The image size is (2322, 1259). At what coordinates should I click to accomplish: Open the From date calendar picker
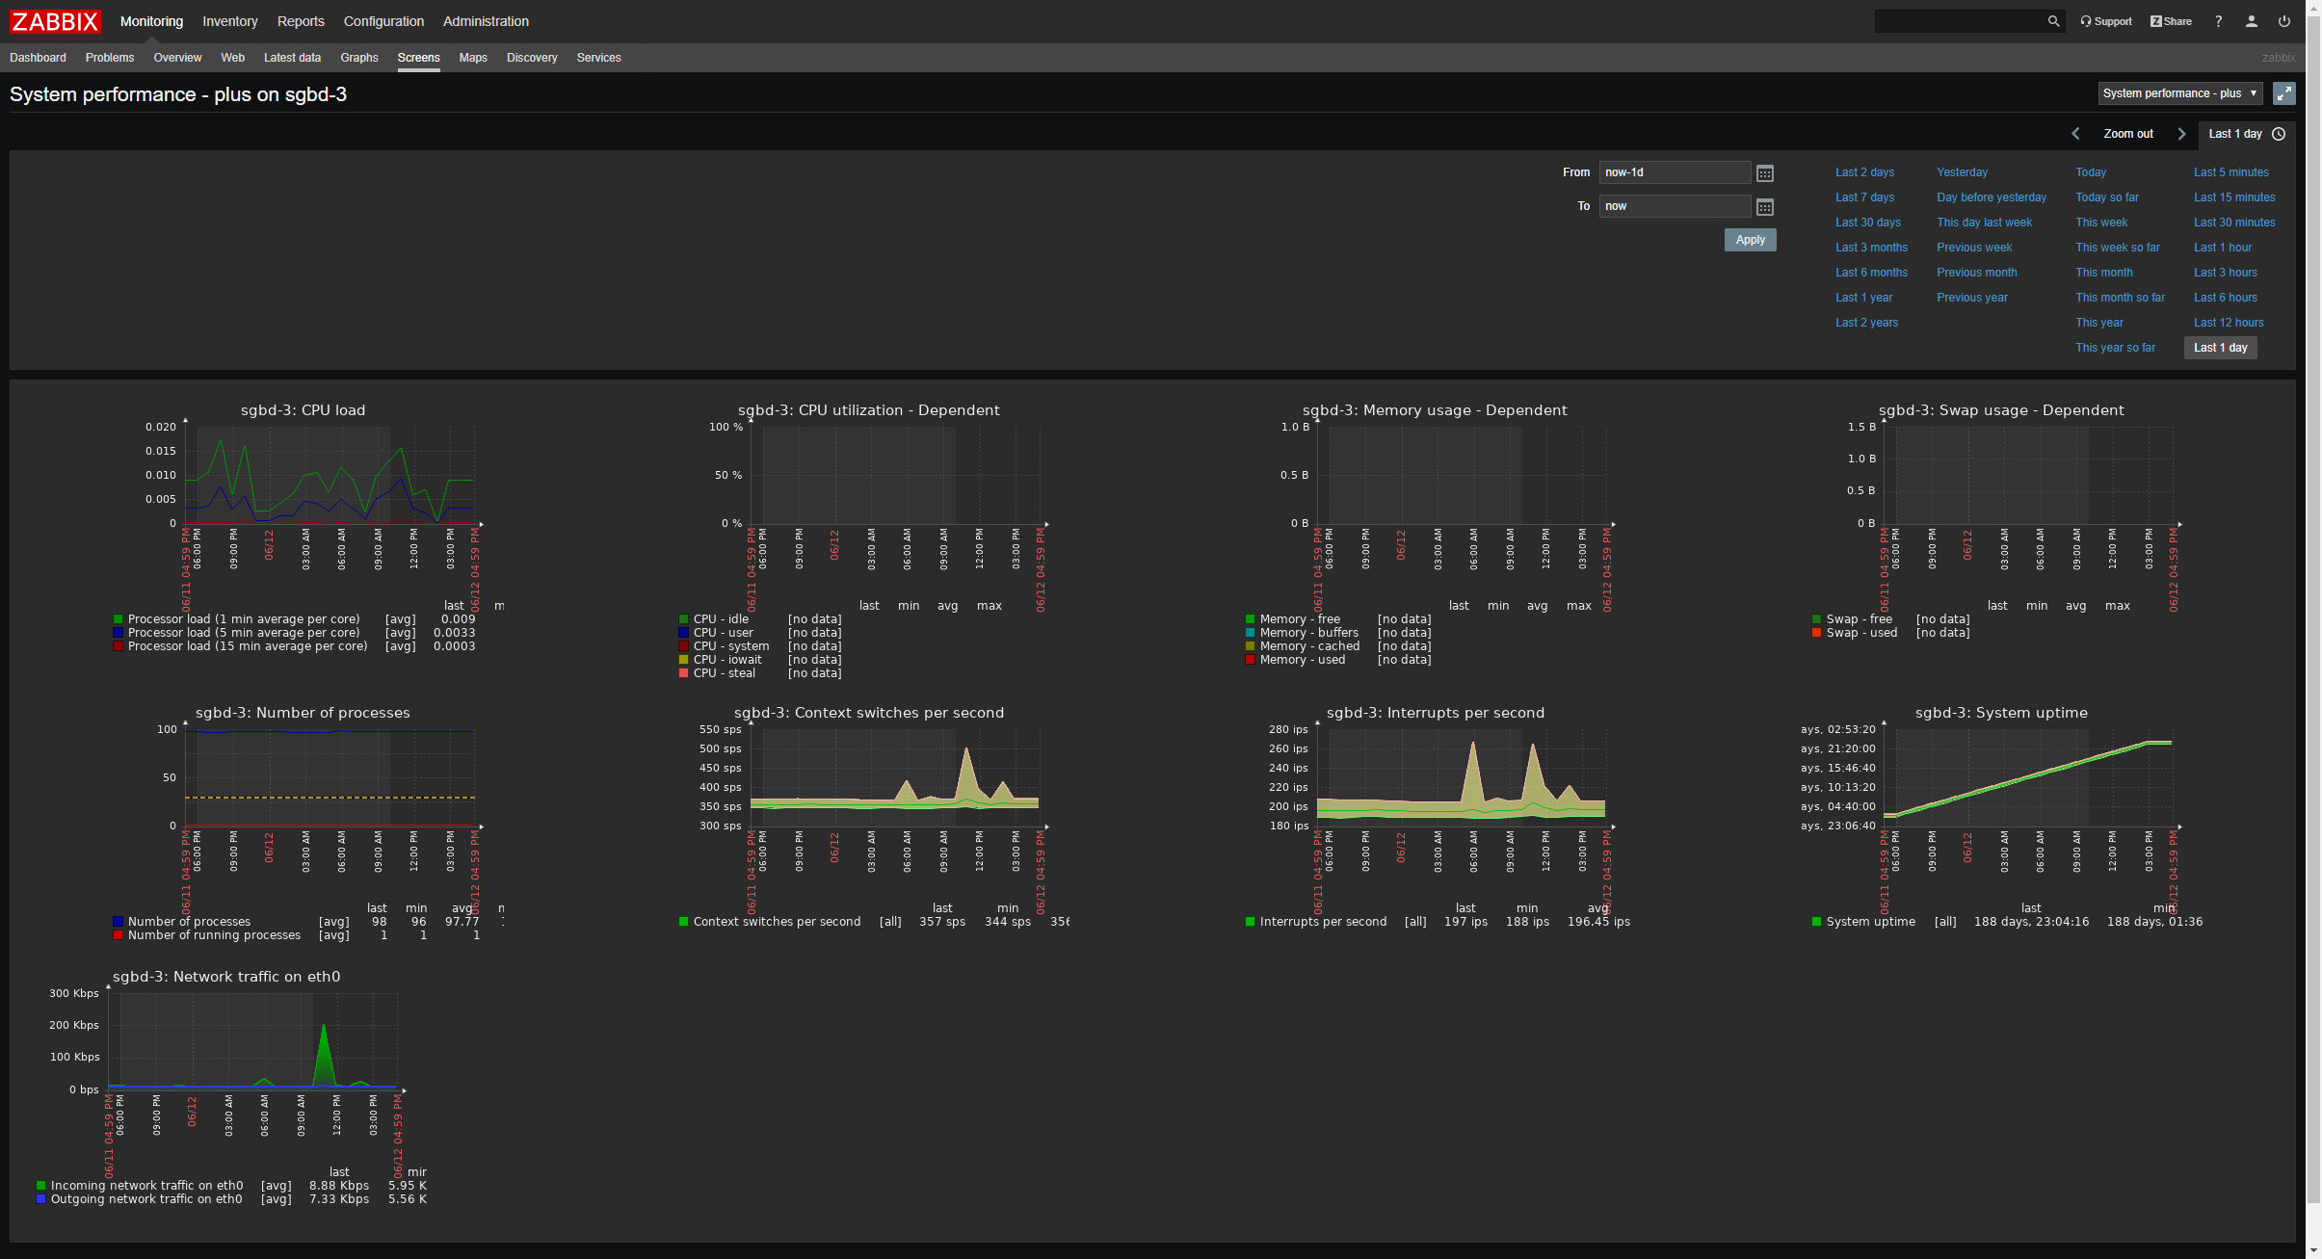click(1765, 173)
